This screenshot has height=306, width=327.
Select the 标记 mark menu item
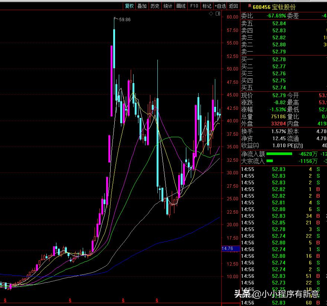(207, 6)
